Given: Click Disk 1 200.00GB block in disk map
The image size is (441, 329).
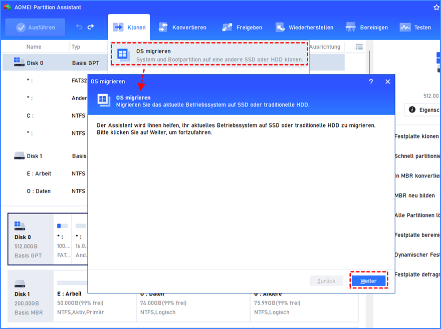Looking at the screenshot, I should pos(31,296).
